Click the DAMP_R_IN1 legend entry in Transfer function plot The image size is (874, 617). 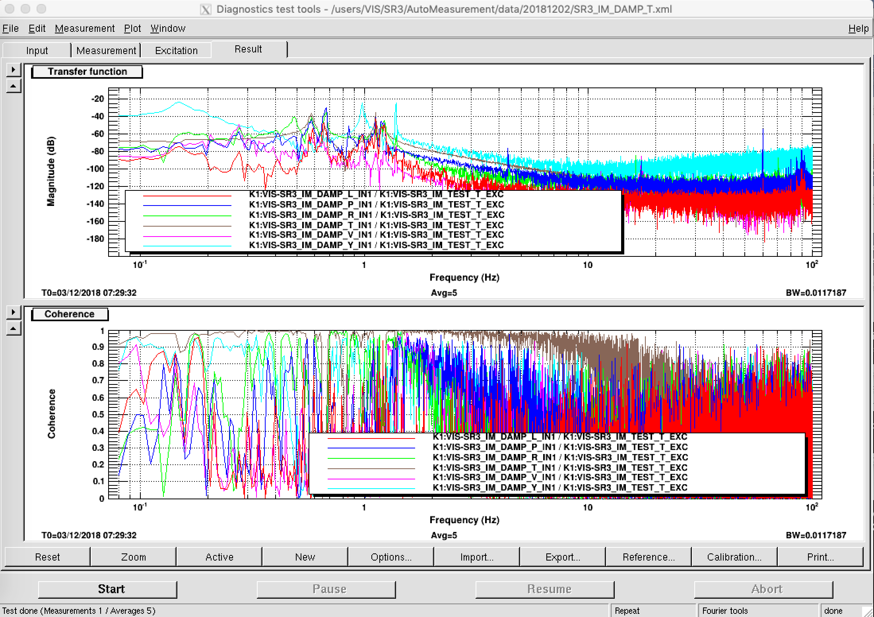tap(377, 215)
